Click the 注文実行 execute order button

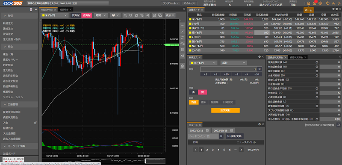(x=225, y=110)
